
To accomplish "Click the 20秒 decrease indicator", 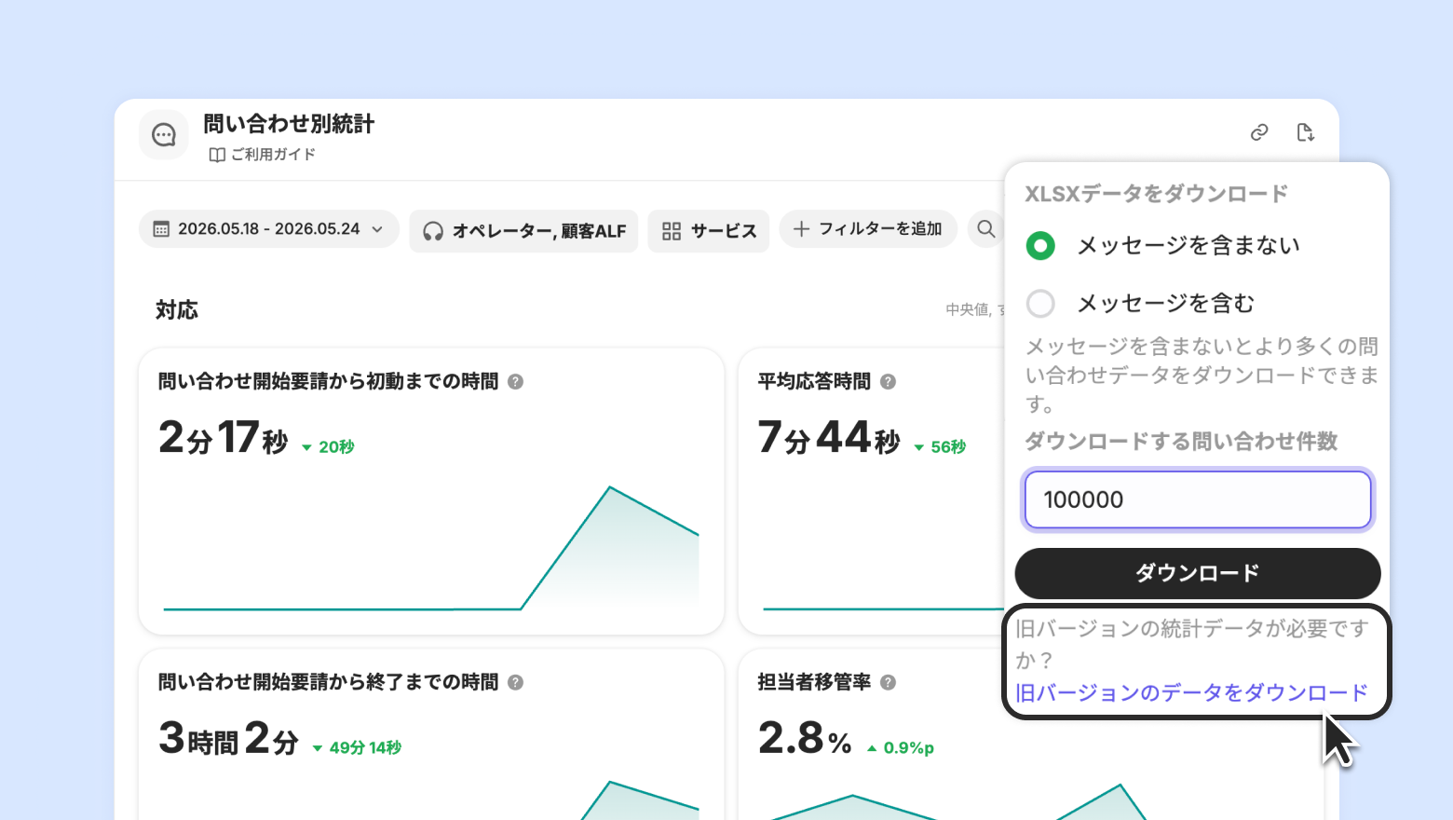I will [328, 448].
